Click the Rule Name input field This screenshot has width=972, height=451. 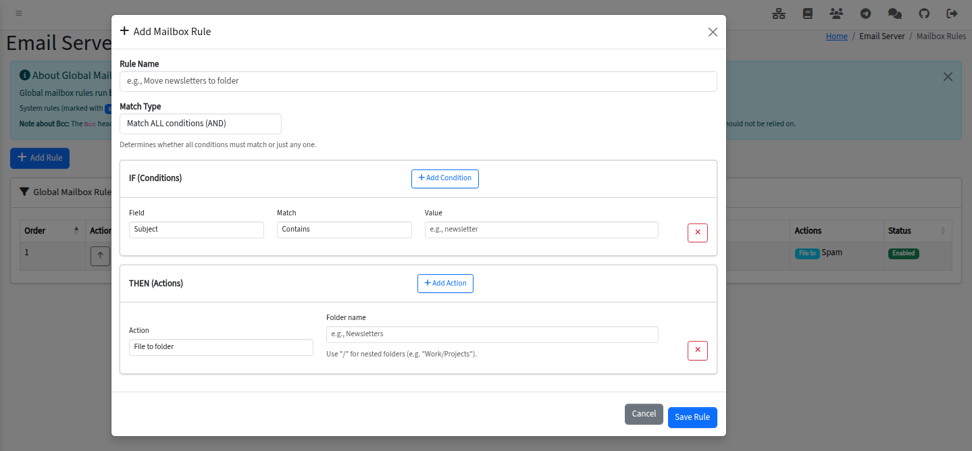click(418, 81)
